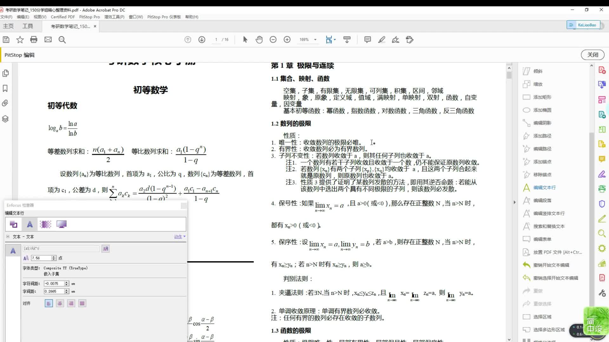Save the PDF with the save icon
Screen dimensions: 609x342
pos(6,39)
